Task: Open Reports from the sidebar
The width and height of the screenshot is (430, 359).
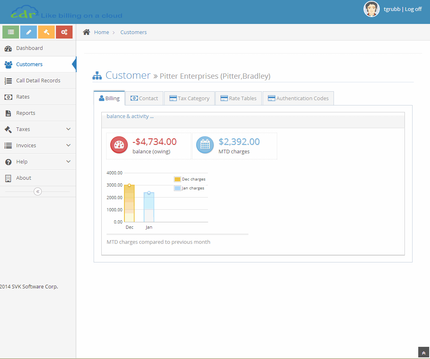Action: (38, 113)
